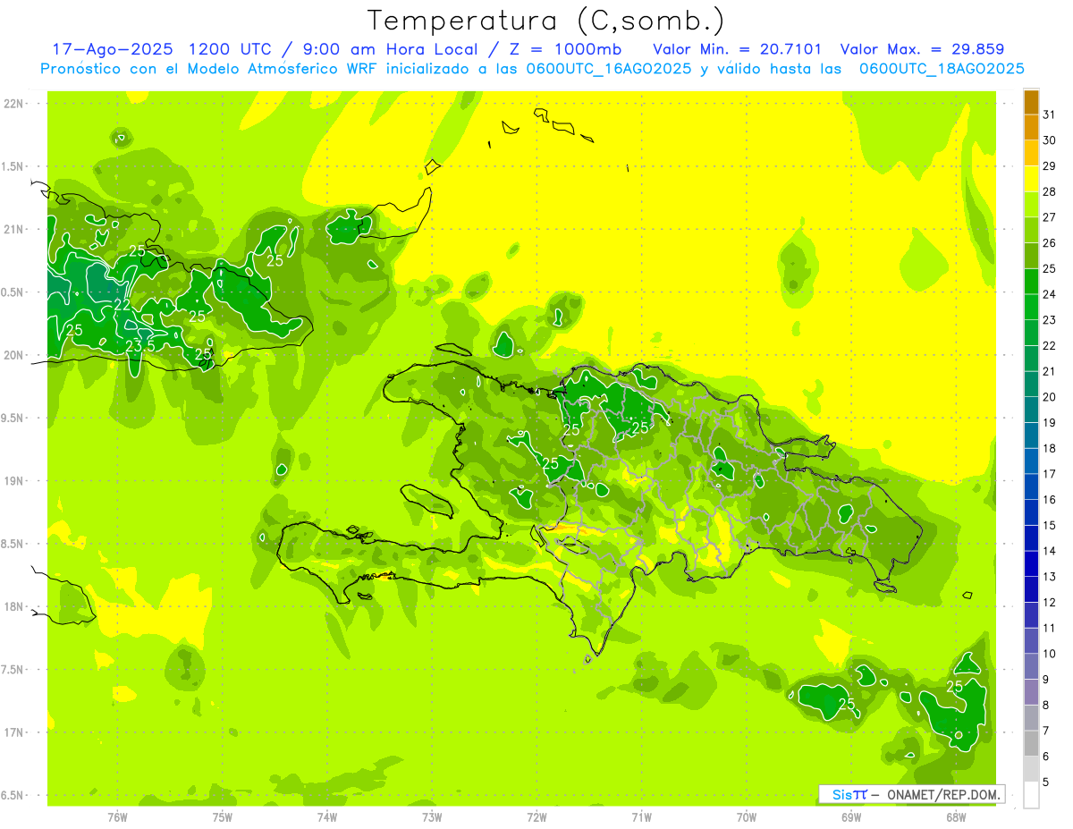The image size is (1073, 829).
Task: Click the '75W' longitude axis label
Action: 223,817
